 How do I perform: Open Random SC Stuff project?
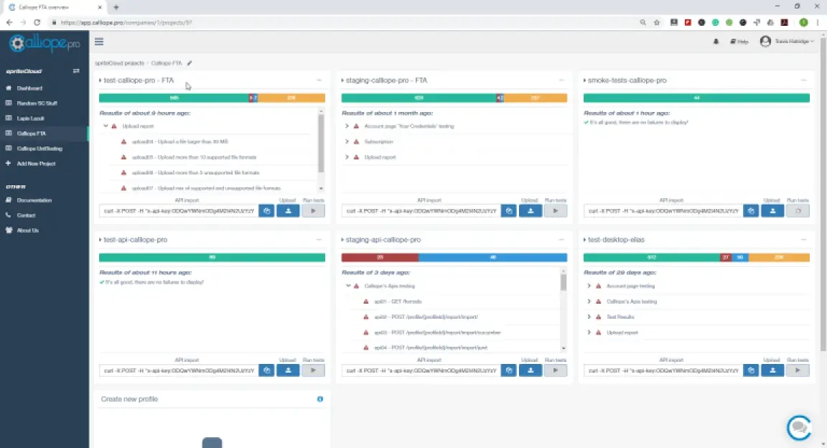pos(37,103)
